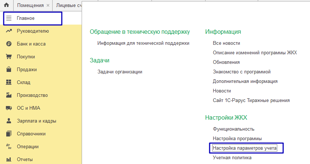This screenshot has height=164, width=310.
Task: Click the Руководителю chart icon
Action: pyautogui.click(x=9, y=31)
